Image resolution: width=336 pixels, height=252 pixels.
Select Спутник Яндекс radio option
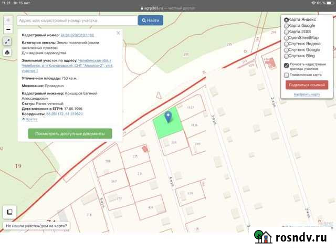pos(286,44)
